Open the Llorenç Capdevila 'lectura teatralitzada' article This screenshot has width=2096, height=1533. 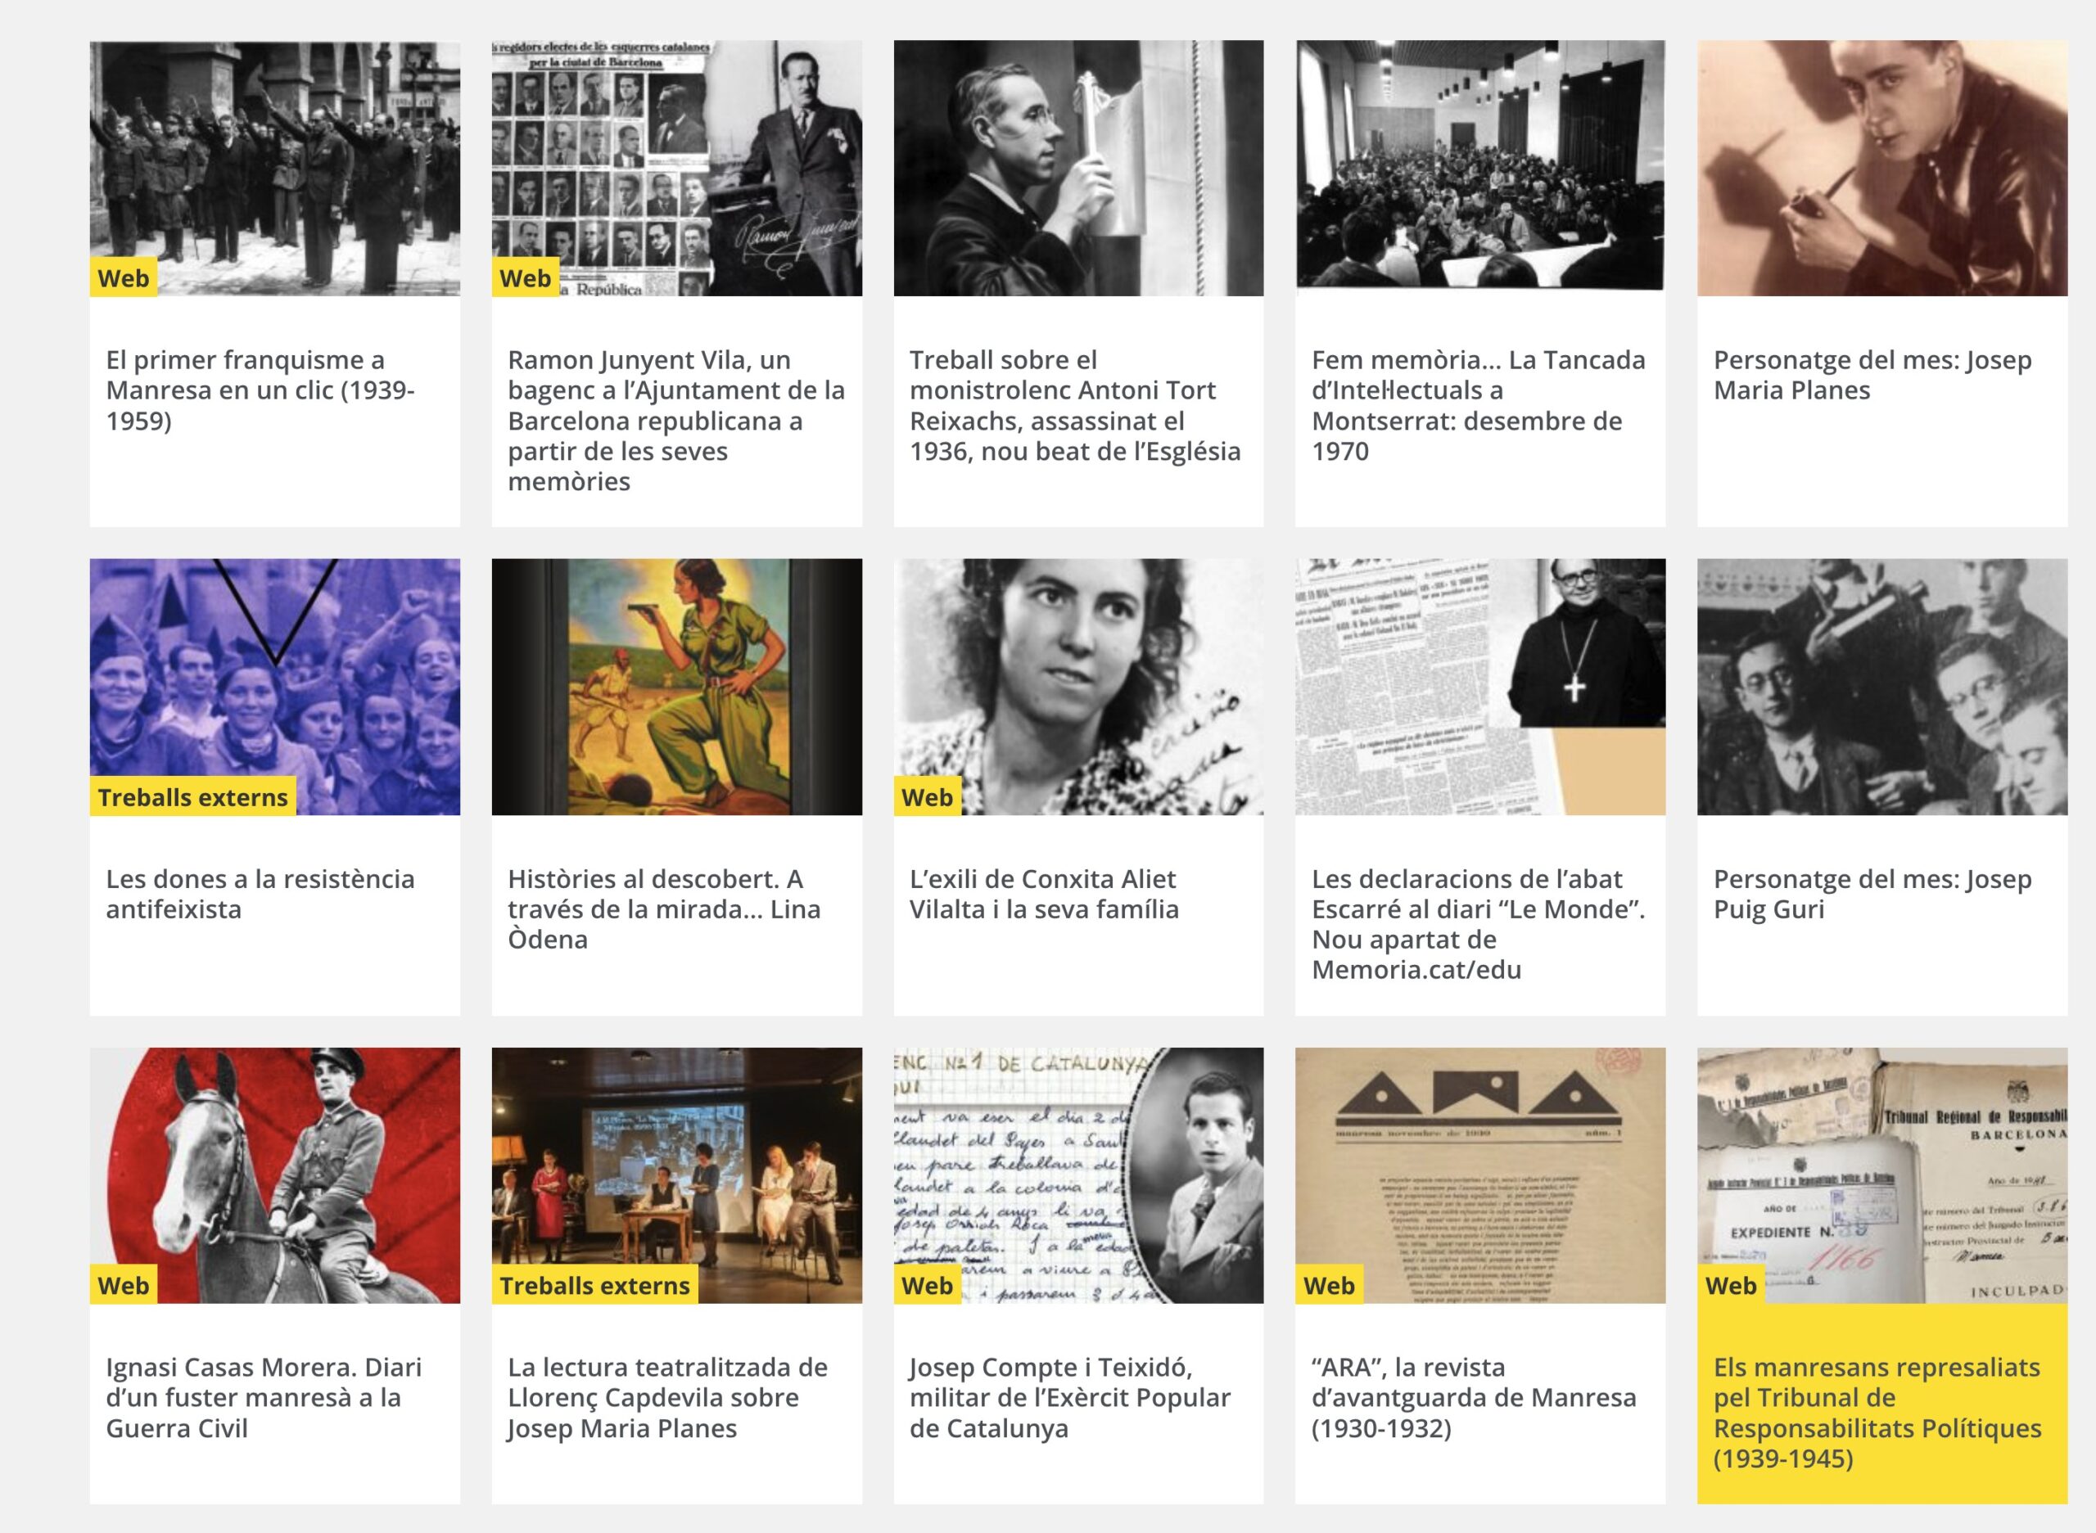pos(666,1396)
